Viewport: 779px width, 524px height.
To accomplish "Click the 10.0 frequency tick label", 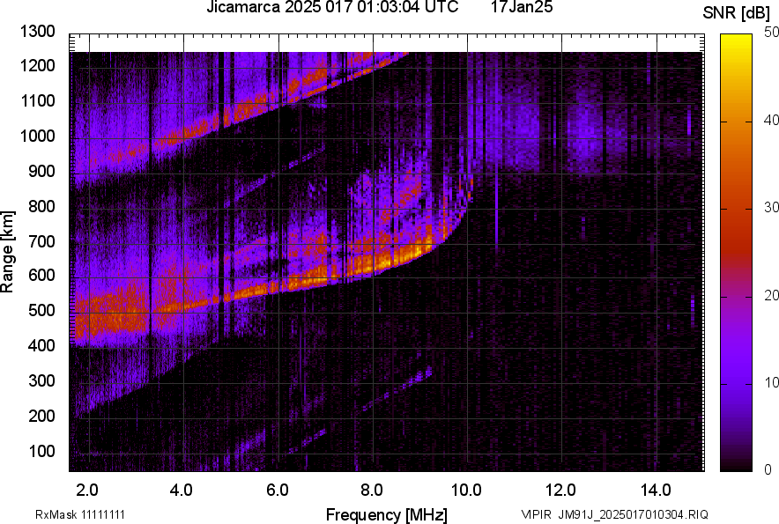I will pyautogui.click(x=466, y=488).
